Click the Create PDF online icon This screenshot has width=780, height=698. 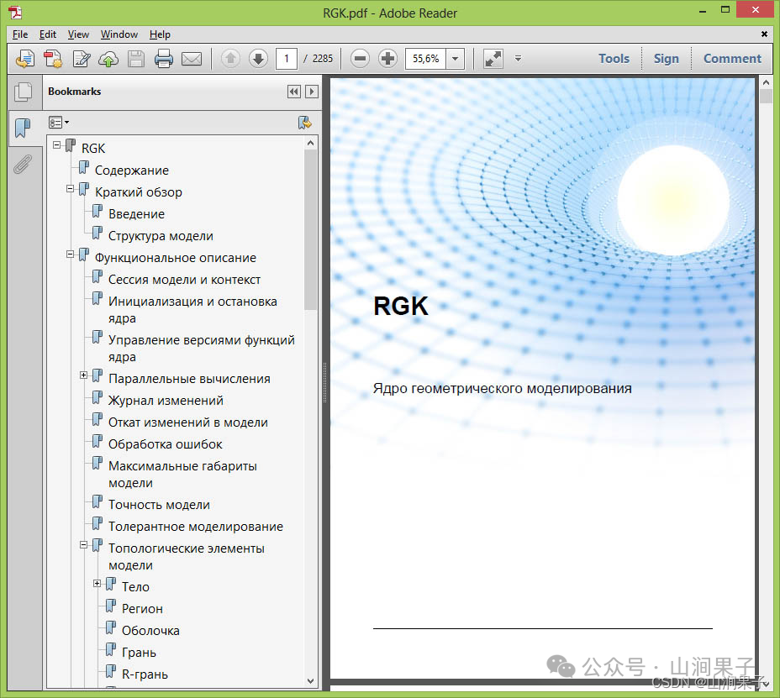(53, 59)
